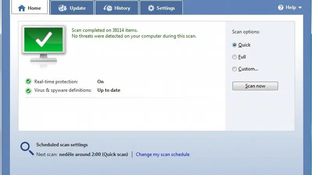This screenshot has width=312, height=175.
Task: Open the Help menu label
Action: pyautogui.click(x=291, y=7)
